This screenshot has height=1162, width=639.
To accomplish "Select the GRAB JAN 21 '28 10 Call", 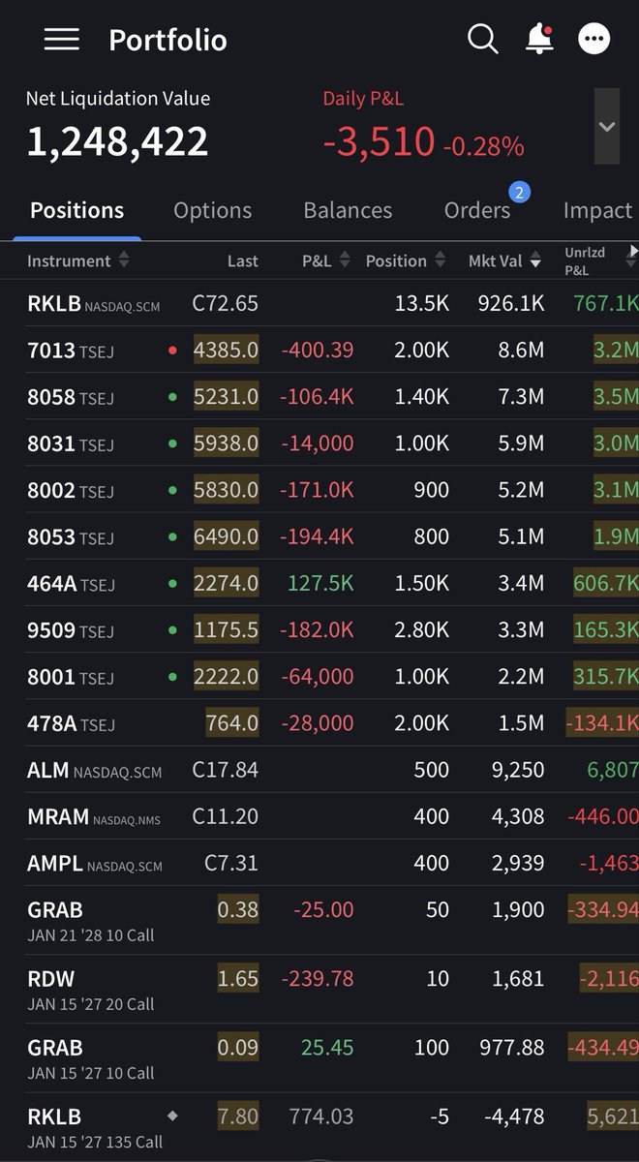I will click(319, 921).
